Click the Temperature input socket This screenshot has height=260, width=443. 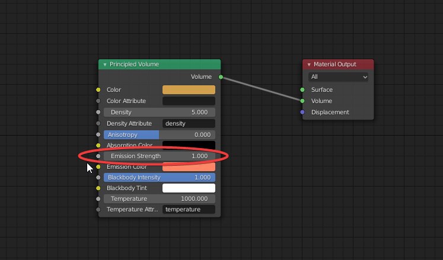tap(98, 199)
